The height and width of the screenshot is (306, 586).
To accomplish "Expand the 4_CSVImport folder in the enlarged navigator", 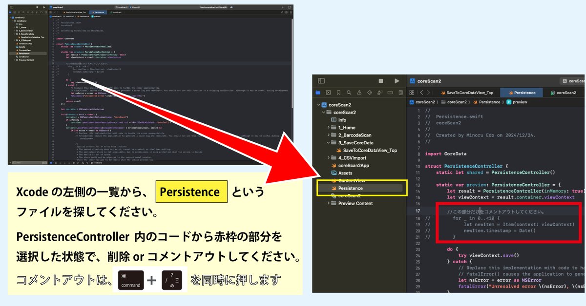I will (x=329, y=158).
